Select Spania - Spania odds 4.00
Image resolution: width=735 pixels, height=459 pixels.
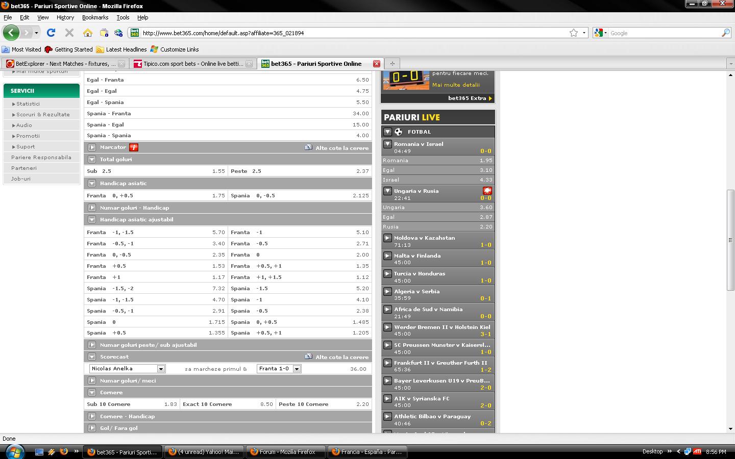click(x=228, y=136)
